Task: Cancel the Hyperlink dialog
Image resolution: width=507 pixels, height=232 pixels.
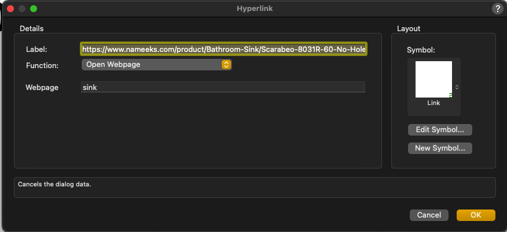Action: (429, 215)
